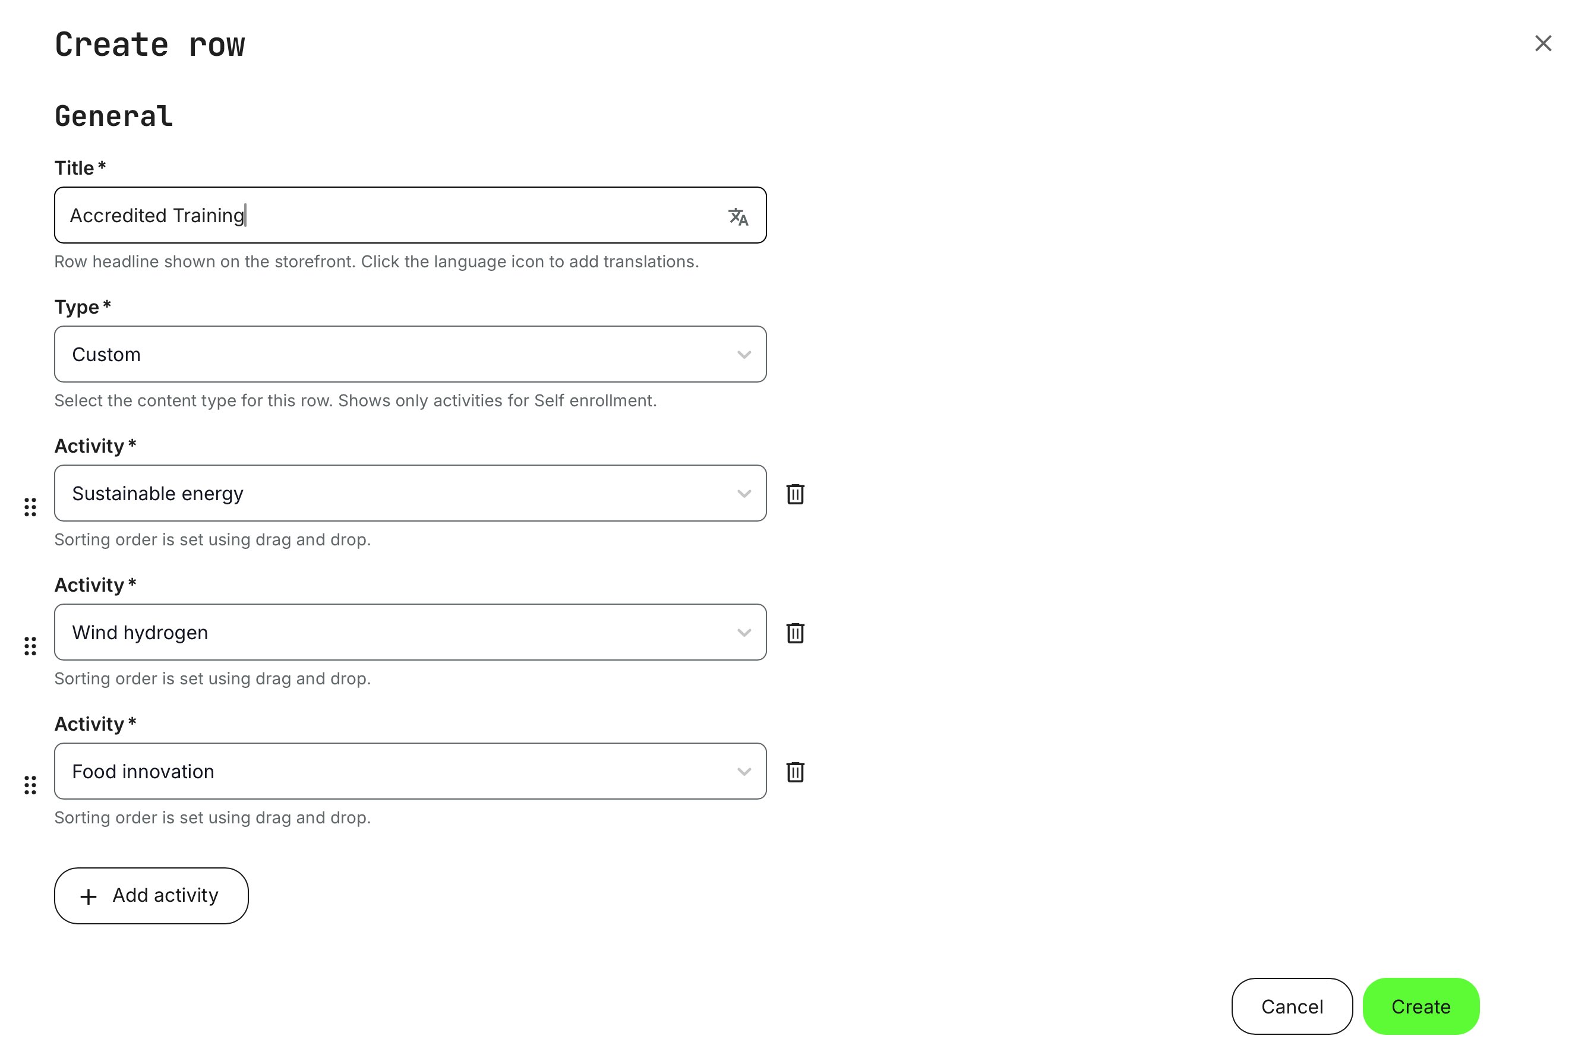This screenshot has height=1061, width=1572.
Task: Click the chevron on the Type selector
Action: coord(743,353)
